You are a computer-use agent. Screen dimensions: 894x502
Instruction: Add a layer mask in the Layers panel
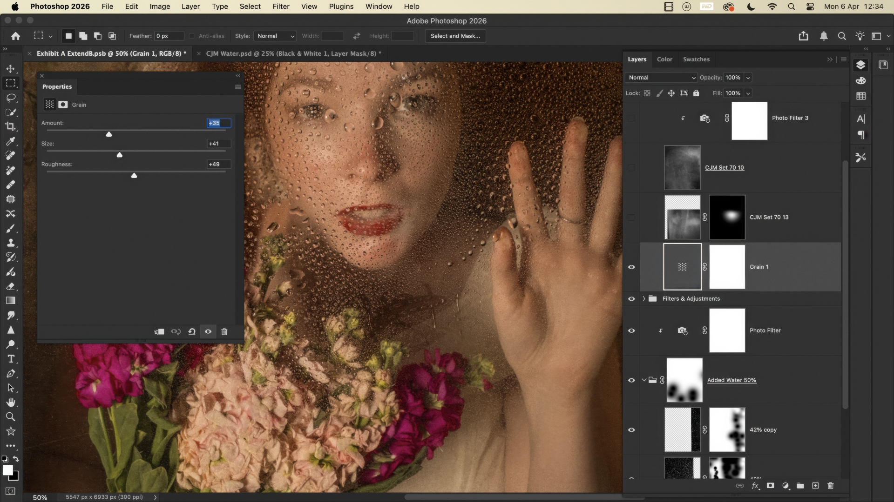click(770, 486)
